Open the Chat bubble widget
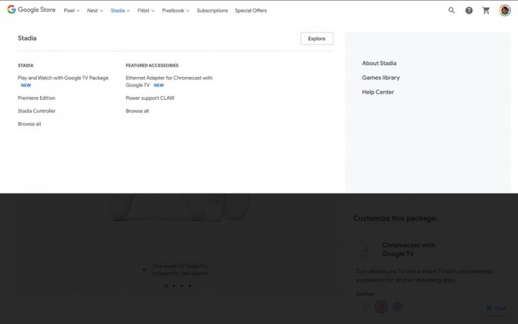Viewport: 518px width, 324px height. tap(496, 308)
